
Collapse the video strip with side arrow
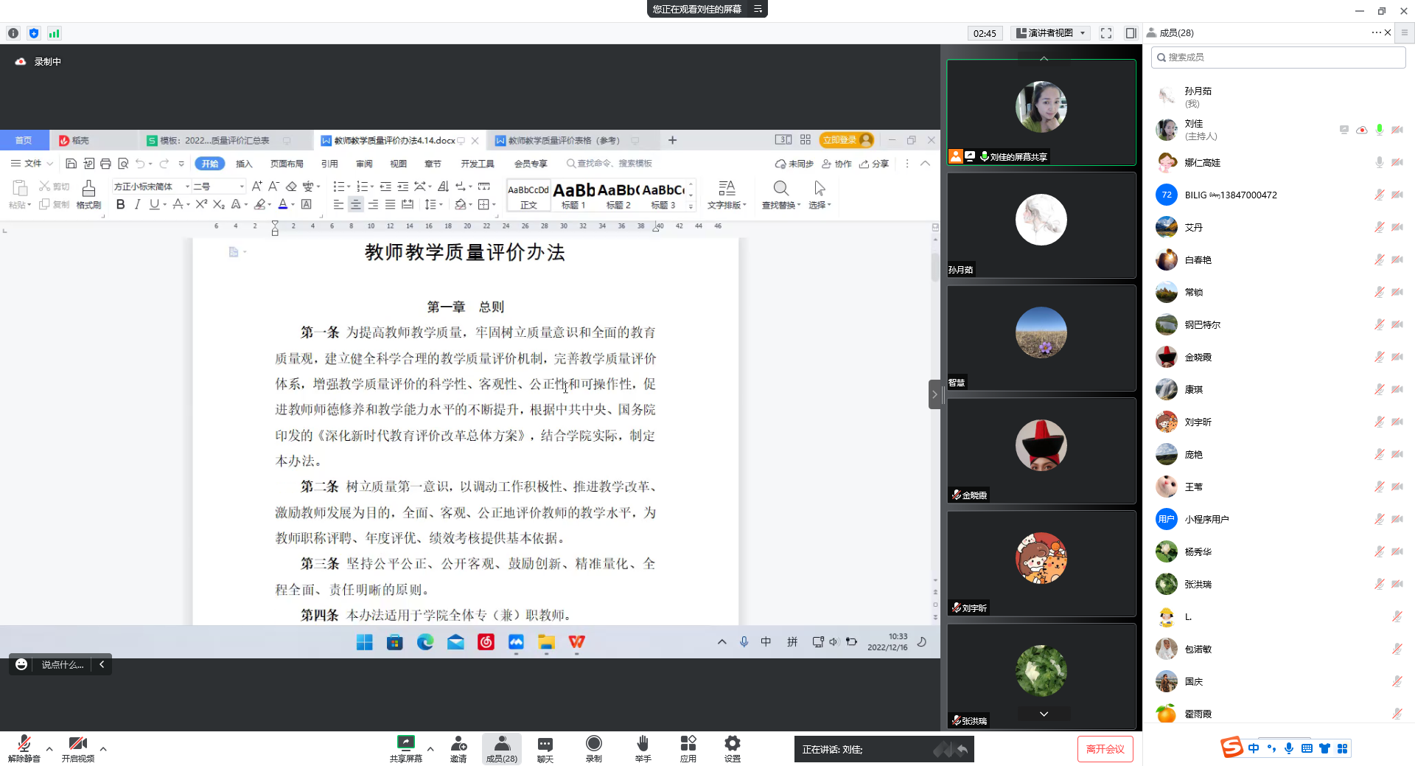tap(934, 394)
